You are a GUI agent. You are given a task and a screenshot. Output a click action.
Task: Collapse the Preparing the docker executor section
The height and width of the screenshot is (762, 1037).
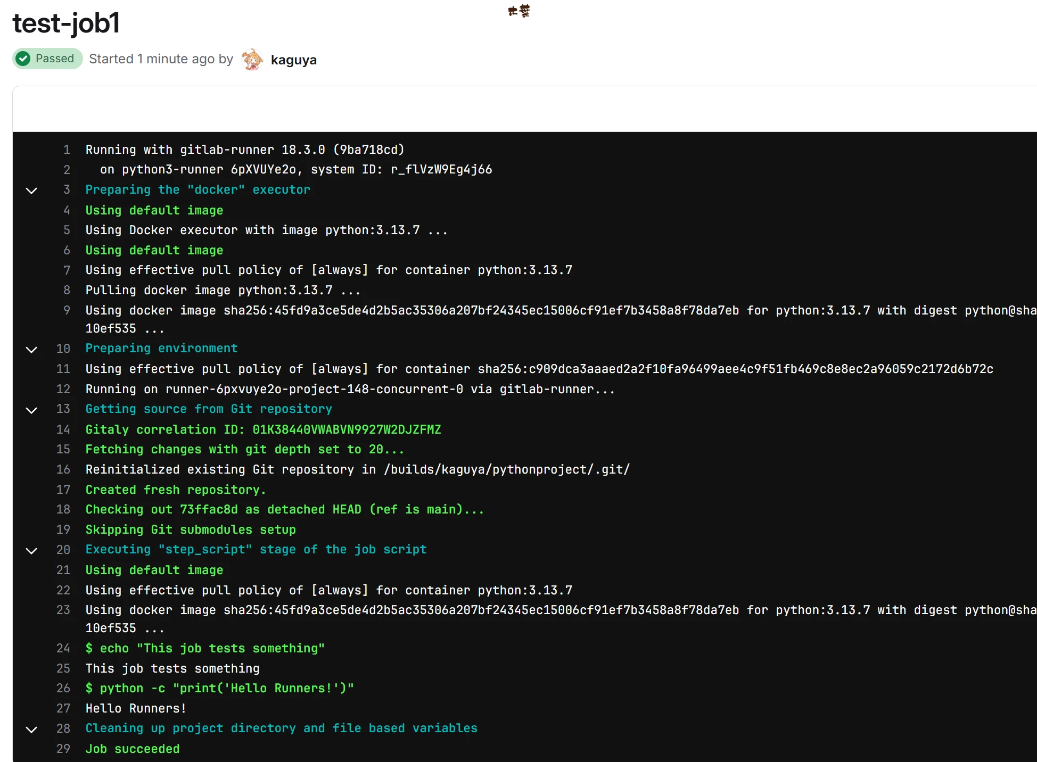click(x=31, y=190)
